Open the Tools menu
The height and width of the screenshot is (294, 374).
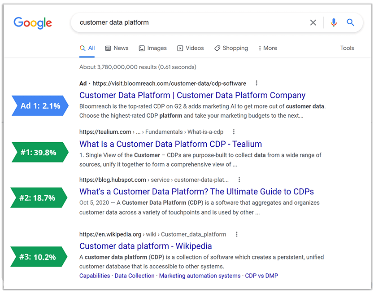[x=347, y=48]
